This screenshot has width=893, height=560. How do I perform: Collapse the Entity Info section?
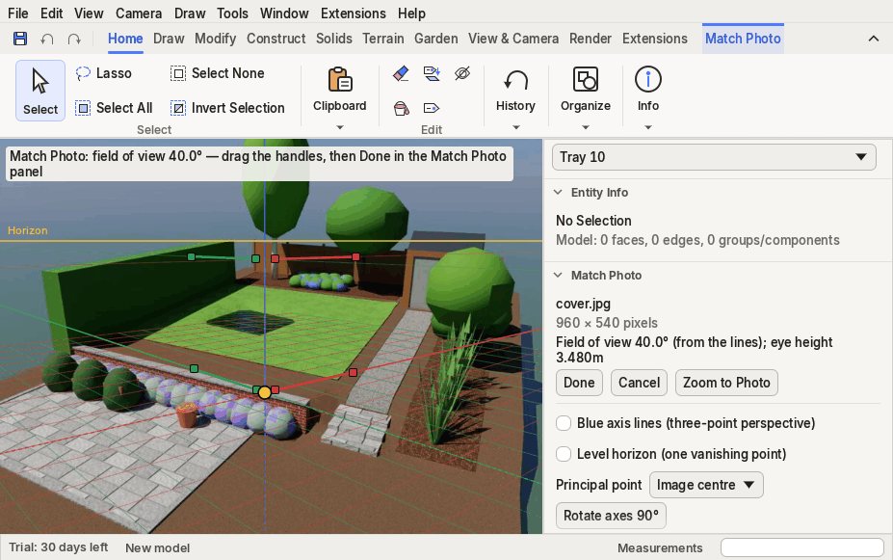click(558, 193)
